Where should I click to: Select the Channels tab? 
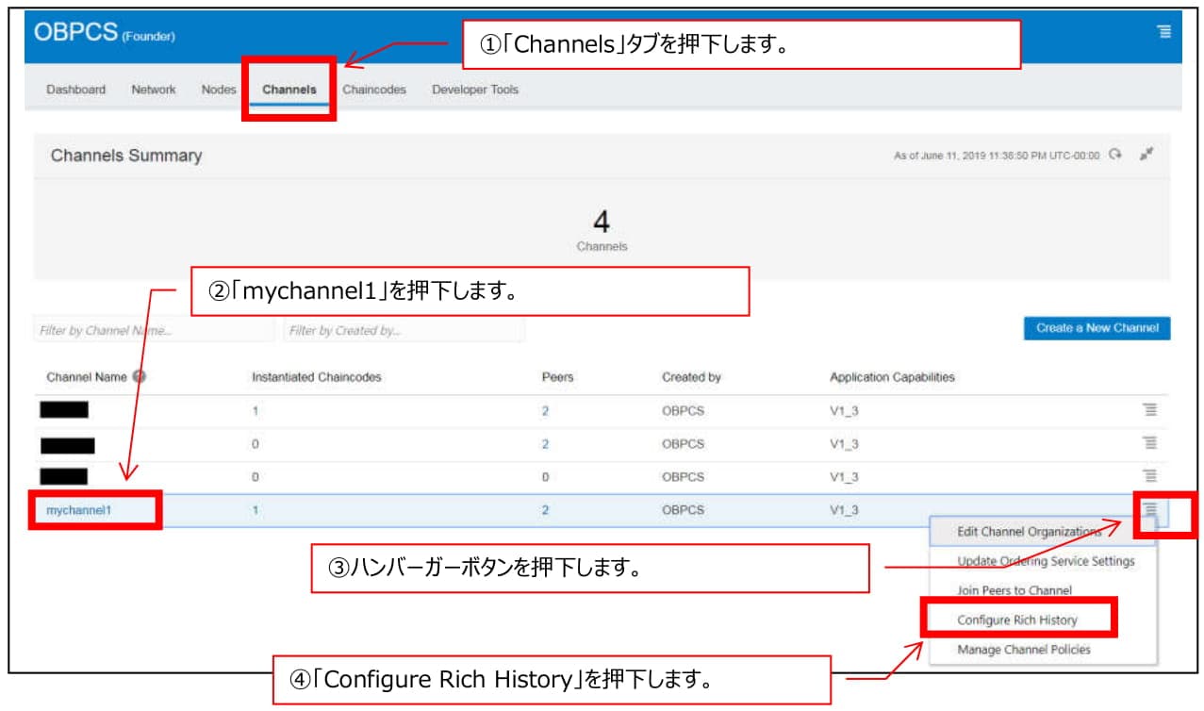[x=289, y=90]
